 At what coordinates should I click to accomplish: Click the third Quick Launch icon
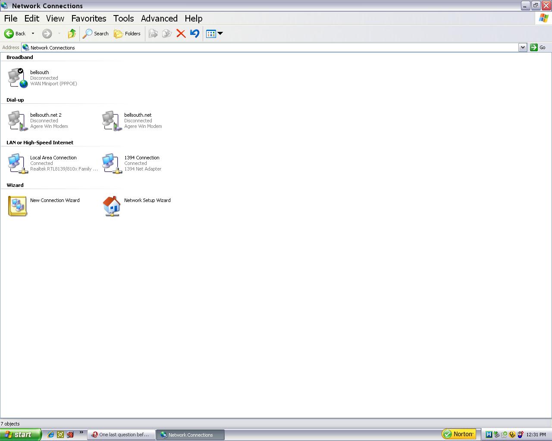coord(70,435)
